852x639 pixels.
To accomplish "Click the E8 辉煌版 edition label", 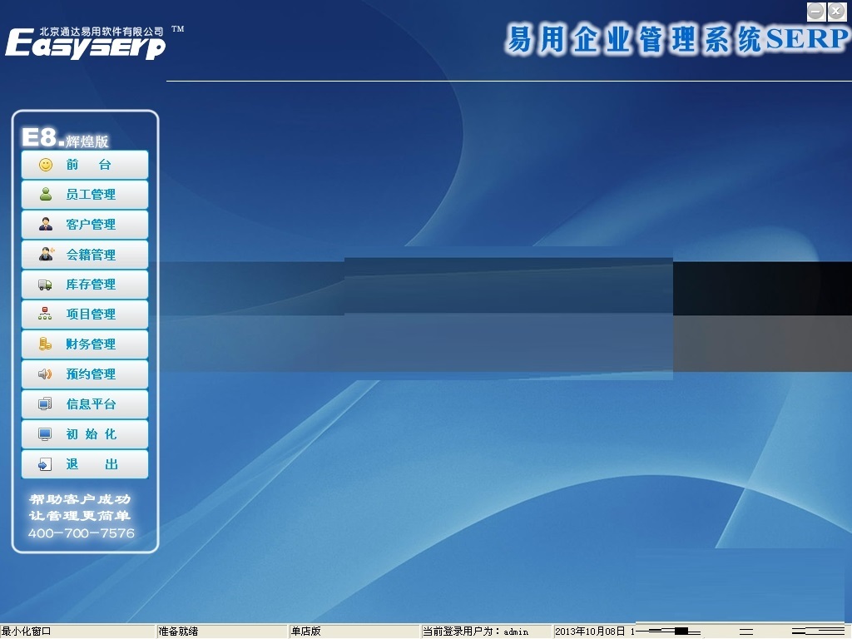I will (65, 137).
